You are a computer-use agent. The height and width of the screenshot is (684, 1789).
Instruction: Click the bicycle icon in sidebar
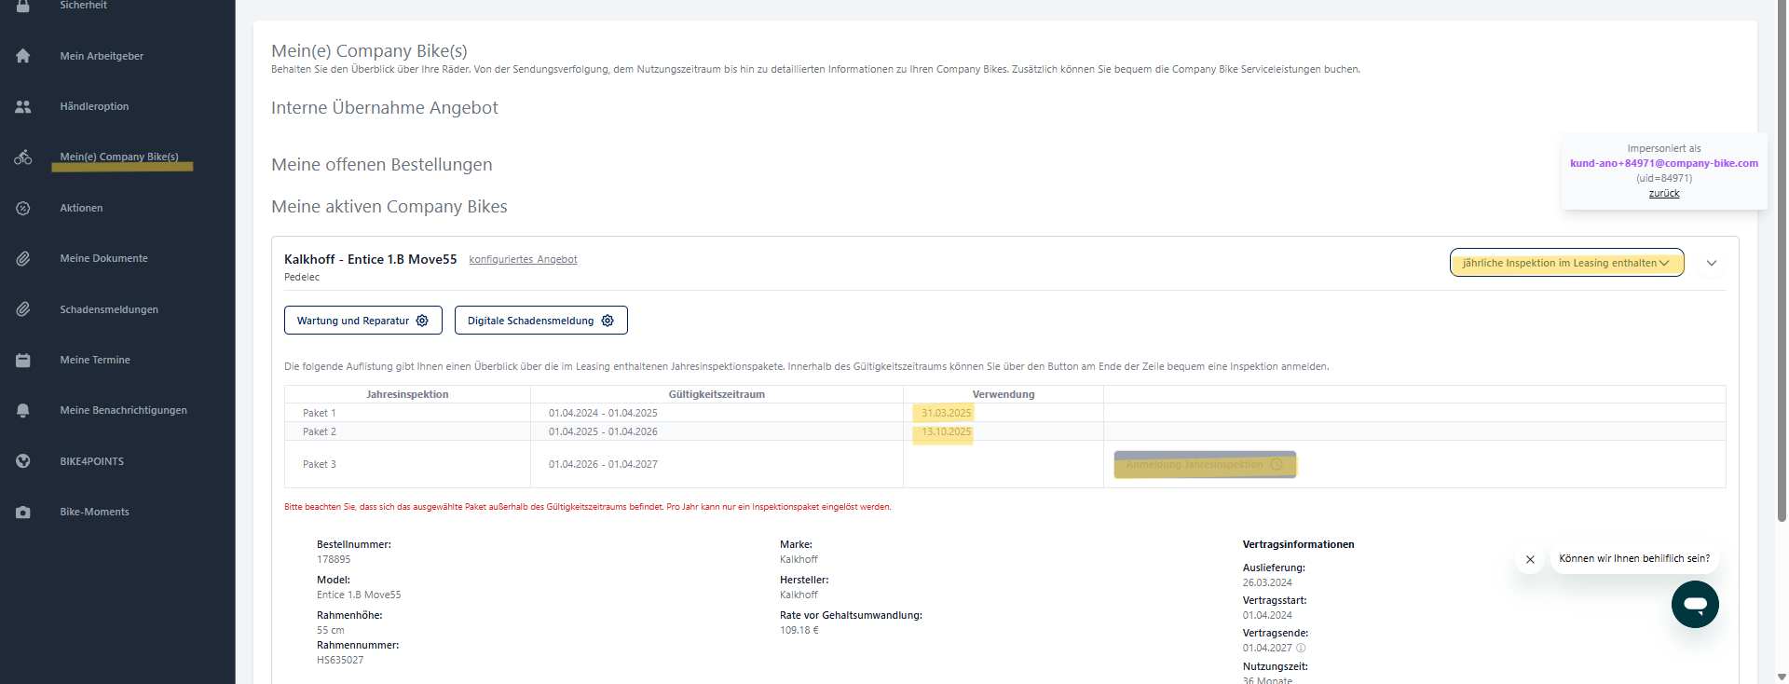click(23, 157)
